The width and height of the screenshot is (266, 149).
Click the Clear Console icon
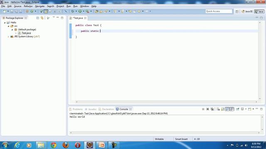pos(218,109)
